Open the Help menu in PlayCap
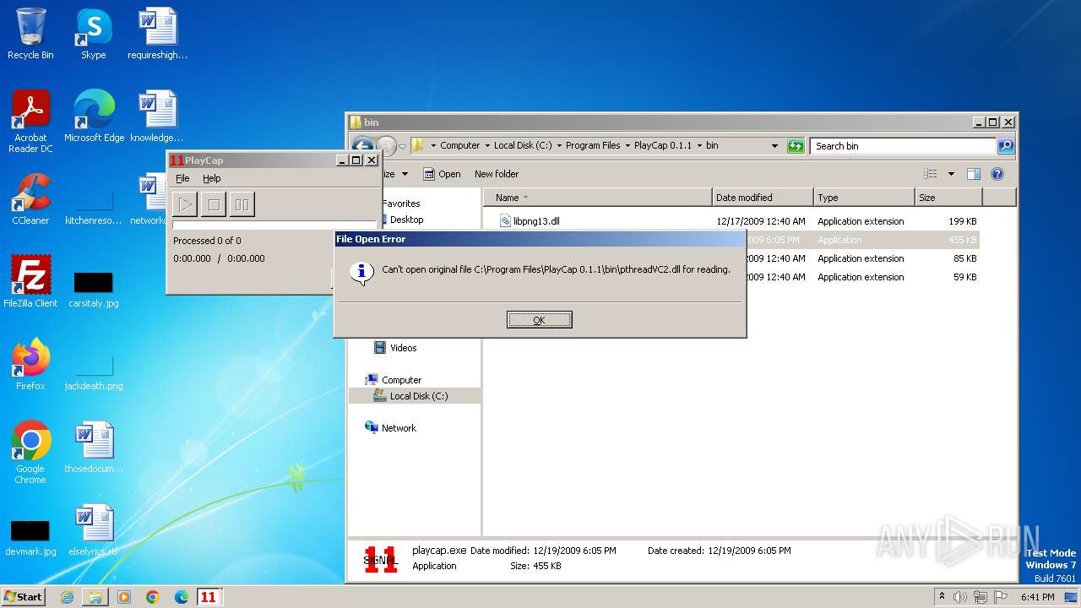This screenshot has height=608, width=1081. 211,178
